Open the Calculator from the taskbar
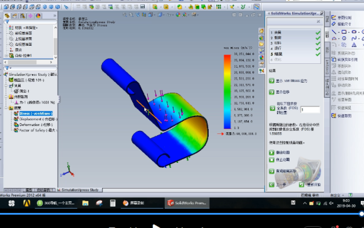The height and width of the screenshot is (228, 364). coord(113,203)
